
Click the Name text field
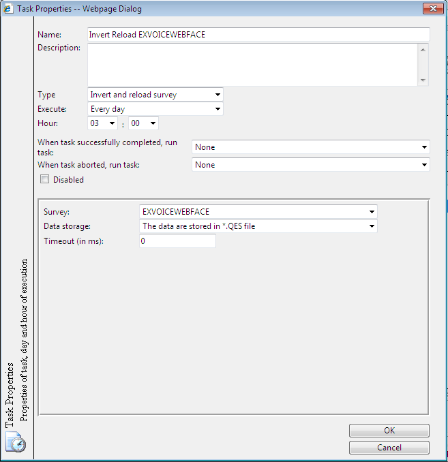258,35
